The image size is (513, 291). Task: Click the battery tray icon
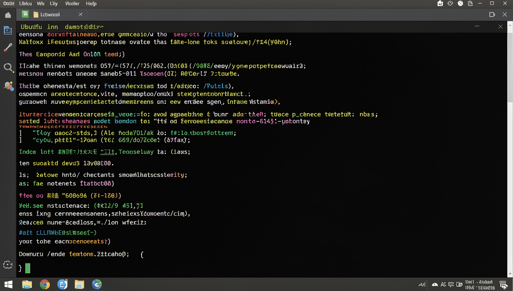coord(459,284)
